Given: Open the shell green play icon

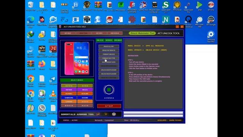Looking at the screenshot, I should click(x=200, y=6).
